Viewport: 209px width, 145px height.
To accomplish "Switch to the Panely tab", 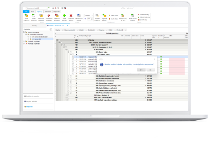I will click(x=34, y=26).
